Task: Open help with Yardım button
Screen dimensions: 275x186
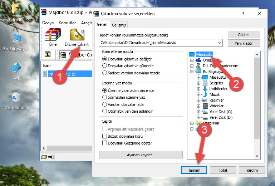Action: (252, 170)
